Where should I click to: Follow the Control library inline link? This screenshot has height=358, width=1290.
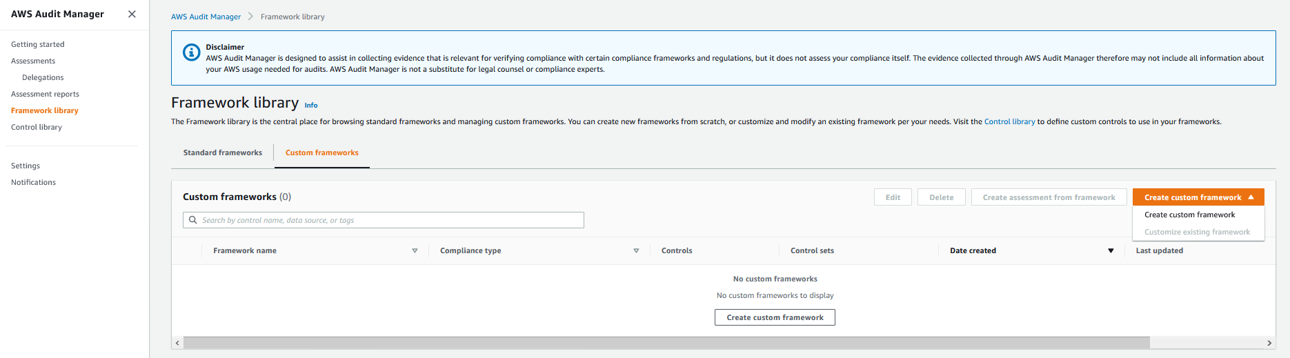1009,121
